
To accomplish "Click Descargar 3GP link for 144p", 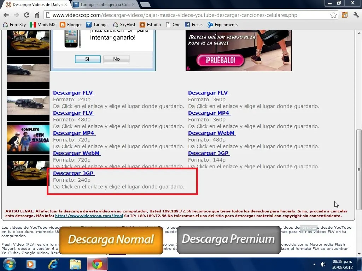I will tap(209, 153).
